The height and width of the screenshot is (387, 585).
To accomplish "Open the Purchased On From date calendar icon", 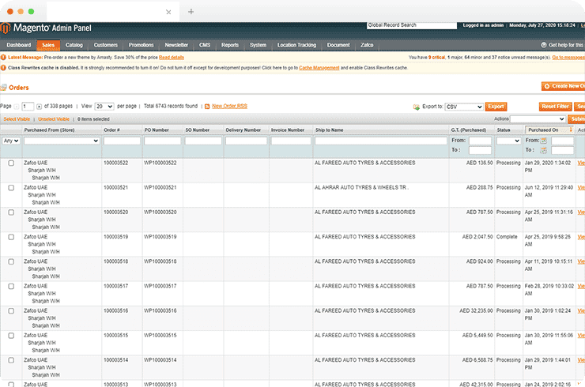I will point(544,141).
